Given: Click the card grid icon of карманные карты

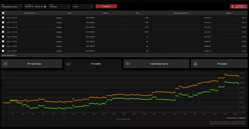Looking at the screenshot, I should [x=128, y=64].
